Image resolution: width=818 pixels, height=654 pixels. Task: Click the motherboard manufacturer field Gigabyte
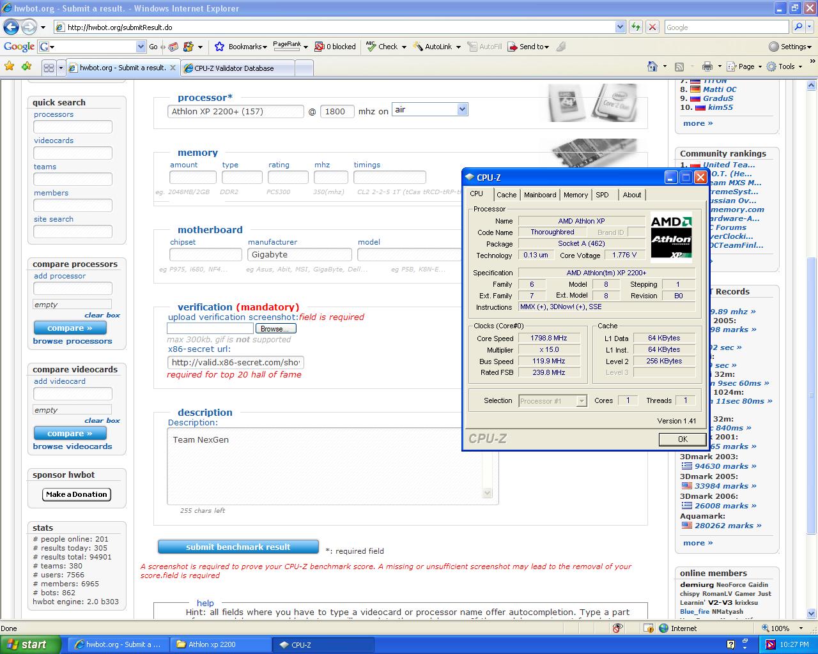pyautogui.click(x=300, y=254)
